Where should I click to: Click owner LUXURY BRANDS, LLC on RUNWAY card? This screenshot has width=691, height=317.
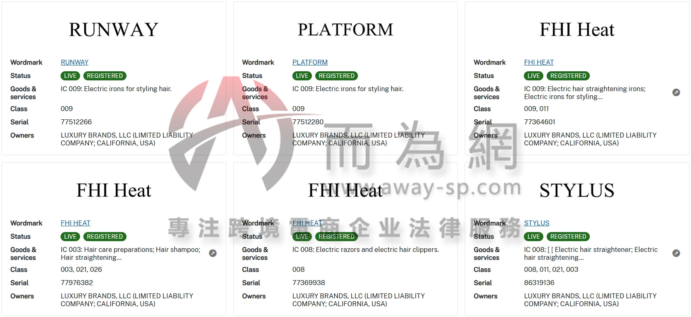(127, 139)
